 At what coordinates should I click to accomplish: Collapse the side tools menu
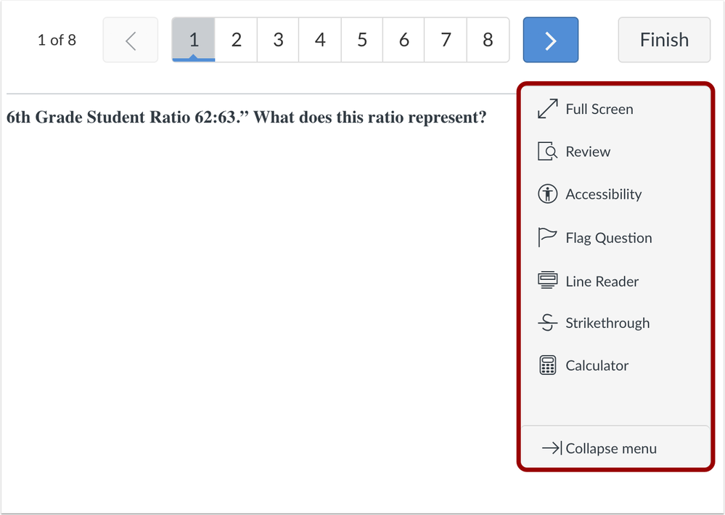610,448
